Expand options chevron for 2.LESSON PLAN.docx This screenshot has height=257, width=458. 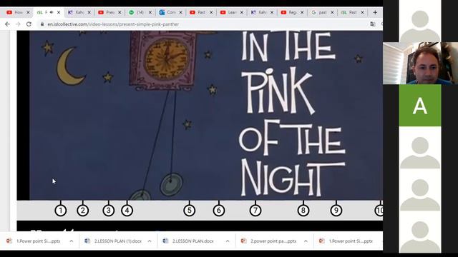(x=228, y=241)
